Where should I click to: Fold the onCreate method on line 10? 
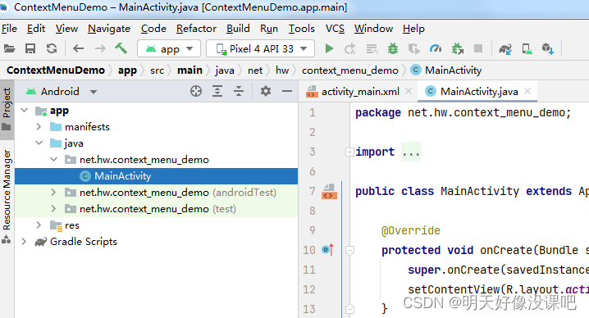(x=349, y=250)
